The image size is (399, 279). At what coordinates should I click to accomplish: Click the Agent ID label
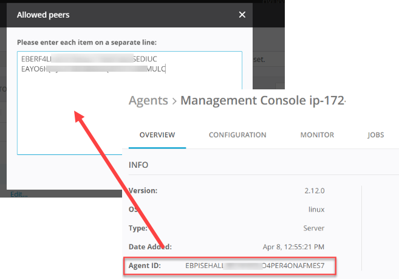tap(145, 266)
